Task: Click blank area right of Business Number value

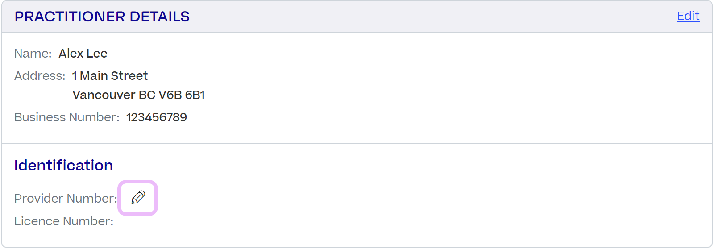Action: [x=446, y=117]
